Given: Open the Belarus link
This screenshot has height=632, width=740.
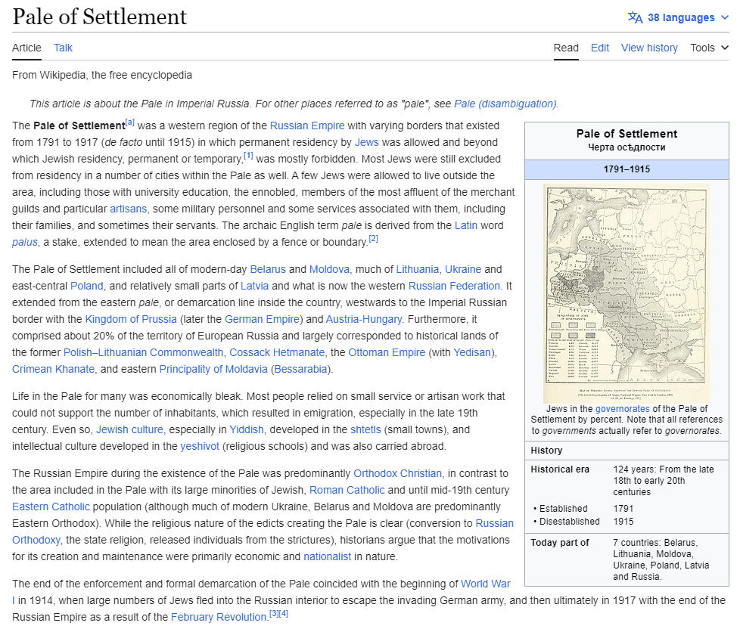Looking at the screenshot, I should (x=268, y=269).
